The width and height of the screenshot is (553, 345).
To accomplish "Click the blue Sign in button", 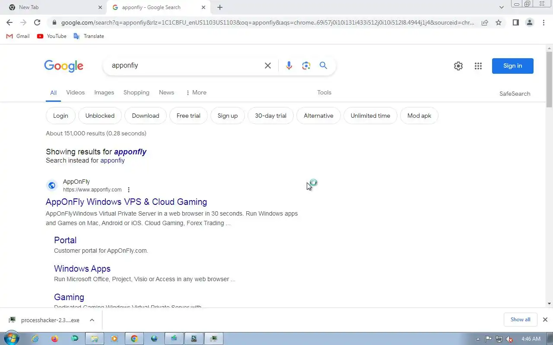I will click(x=512, y=66).
